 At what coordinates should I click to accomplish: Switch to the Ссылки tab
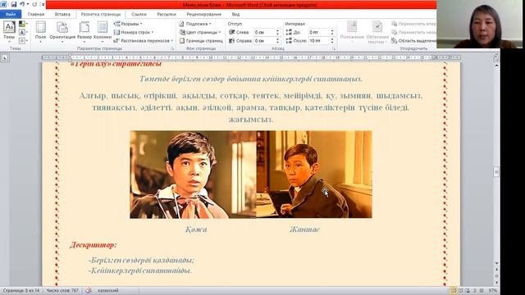[x=139, y=15]
